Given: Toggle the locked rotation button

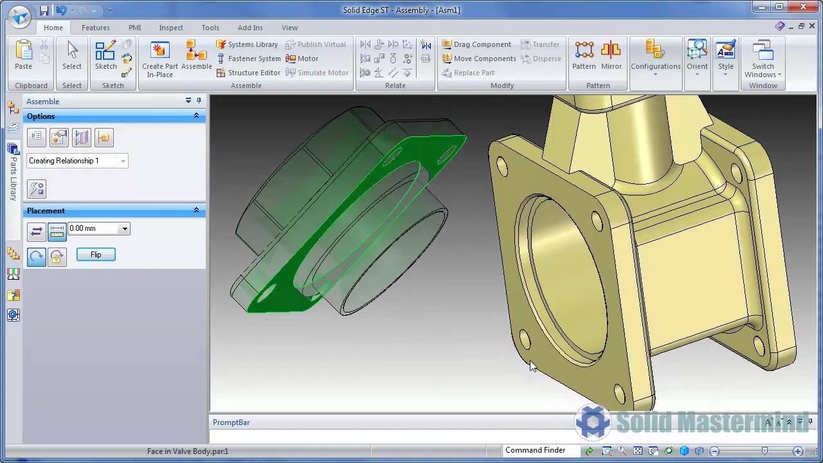Looking at the screenshot, I should (x=57, y=257).
